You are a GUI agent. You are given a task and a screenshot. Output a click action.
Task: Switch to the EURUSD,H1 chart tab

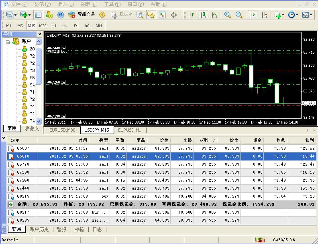click(x=129, y=130)
